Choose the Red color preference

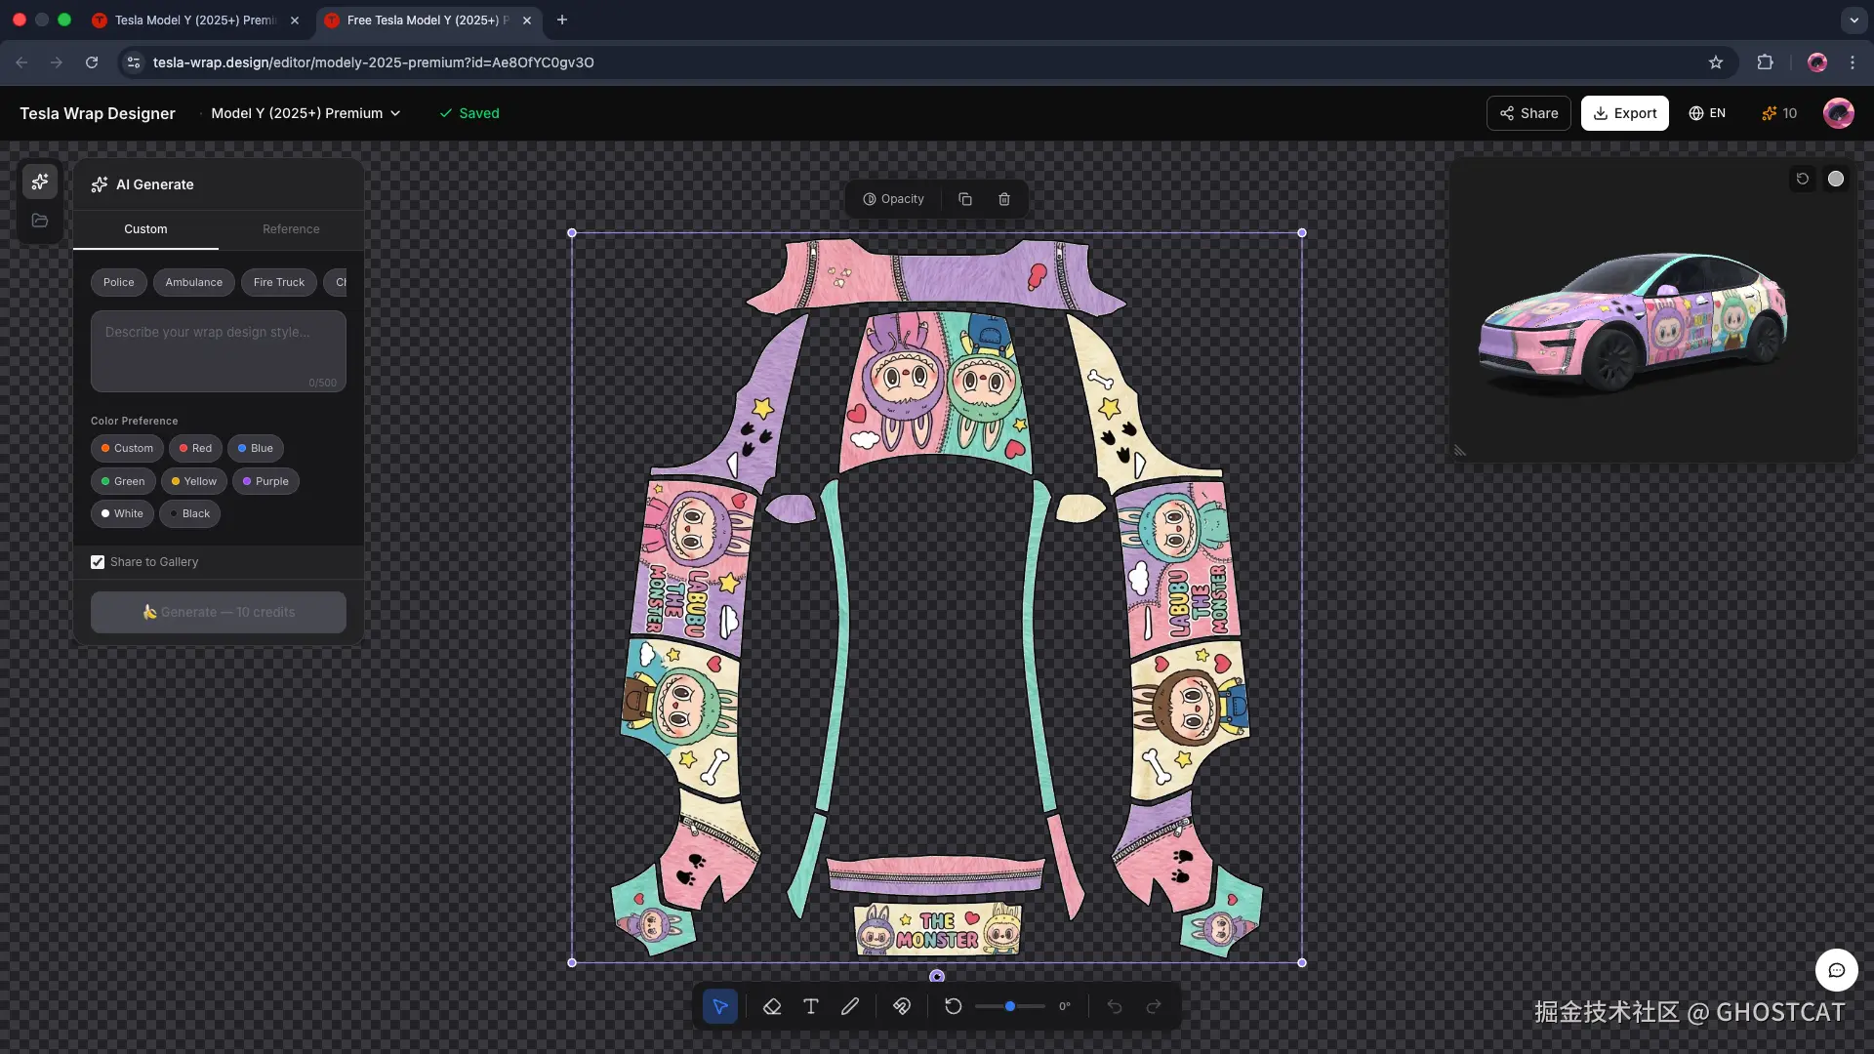pos(195,449)
